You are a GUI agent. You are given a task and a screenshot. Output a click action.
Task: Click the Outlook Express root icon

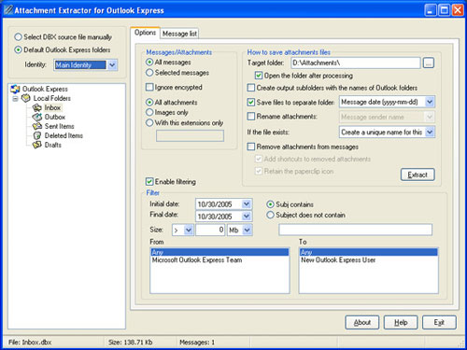coord(15,89)
